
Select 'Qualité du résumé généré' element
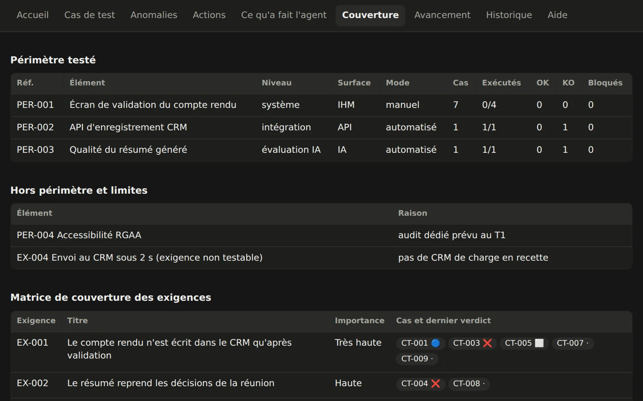pos(128,150)
